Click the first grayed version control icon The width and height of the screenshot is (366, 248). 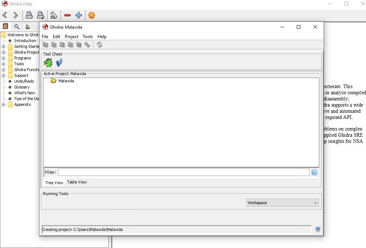tap(45, 45)
